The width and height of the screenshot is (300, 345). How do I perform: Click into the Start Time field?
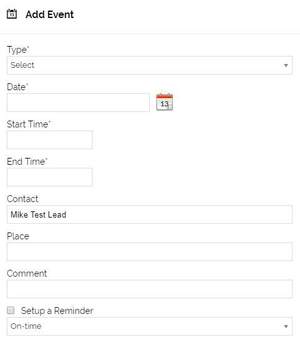pos(50,140)
